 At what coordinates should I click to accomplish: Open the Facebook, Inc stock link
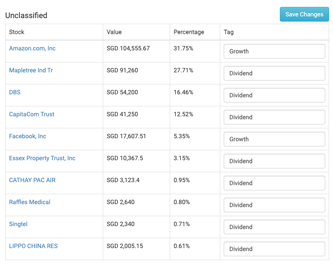coord(28,136)
